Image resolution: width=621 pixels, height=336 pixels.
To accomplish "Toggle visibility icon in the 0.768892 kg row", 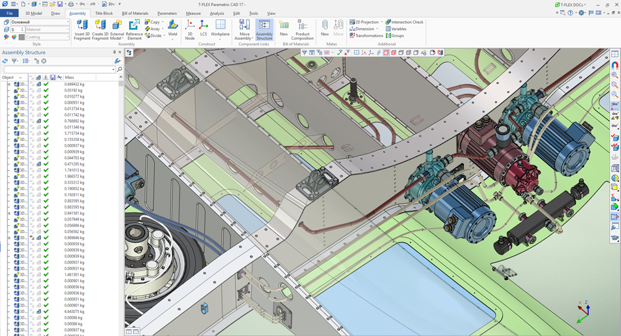I will (x=32, y=121).
